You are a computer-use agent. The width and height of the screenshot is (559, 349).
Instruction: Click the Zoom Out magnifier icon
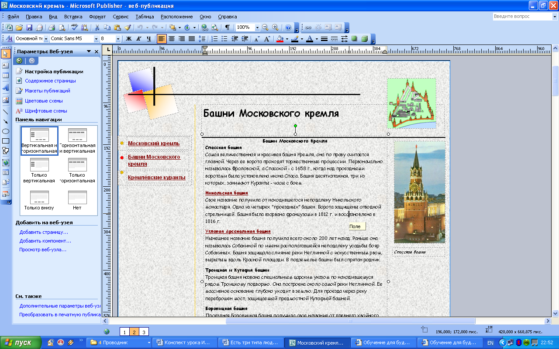[x=265, y=27]
